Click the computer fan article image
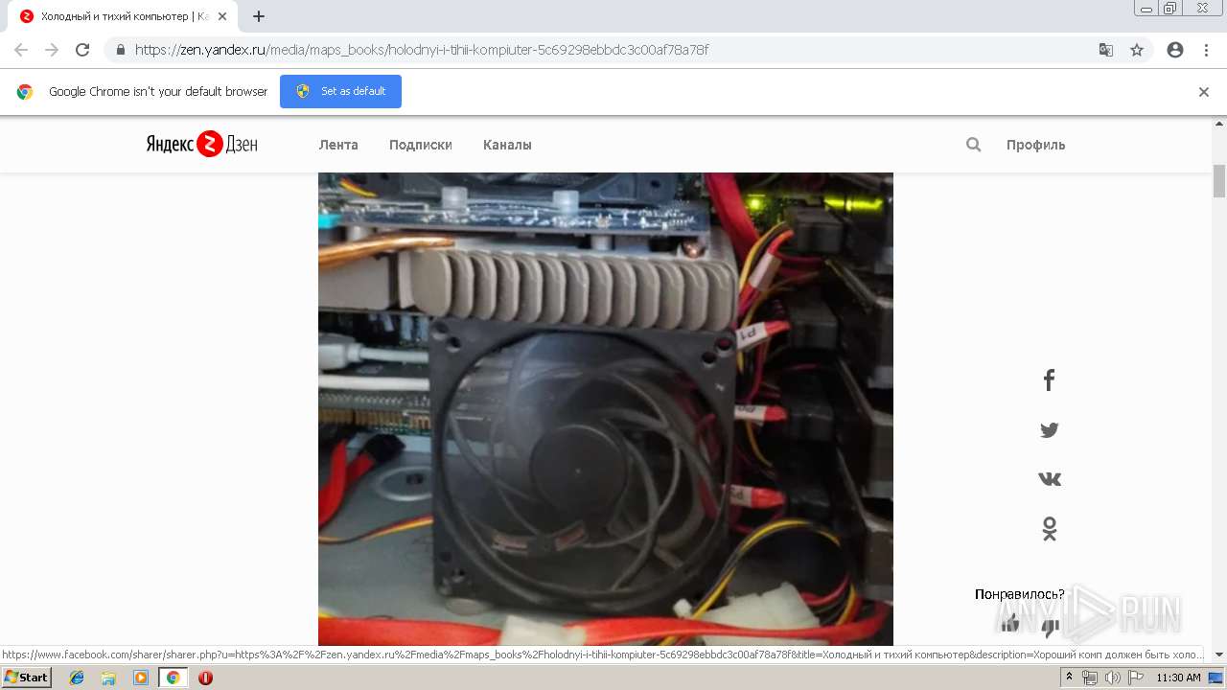1227x690 pixels. (606, 409)
